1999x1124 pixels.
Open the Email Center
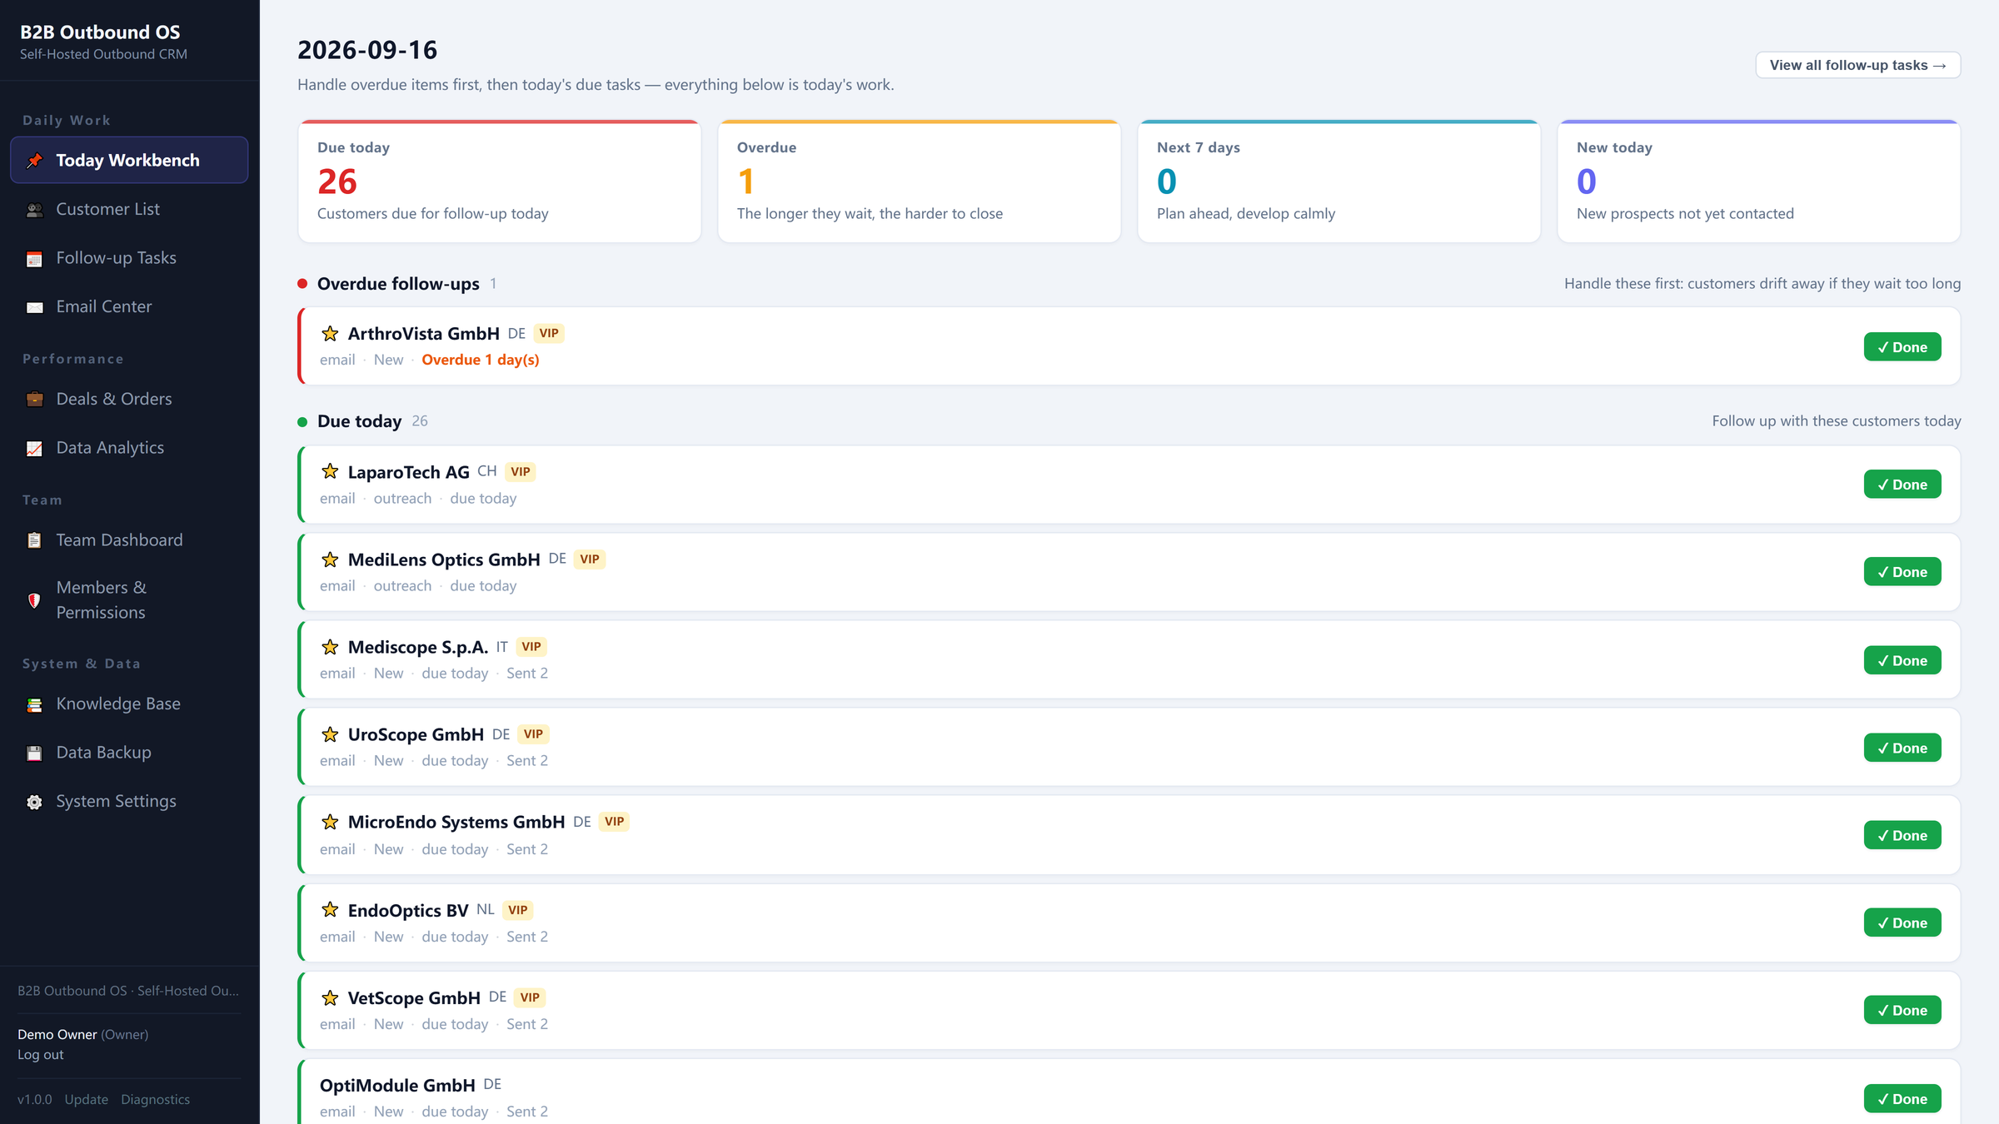(x=129, y=306)
